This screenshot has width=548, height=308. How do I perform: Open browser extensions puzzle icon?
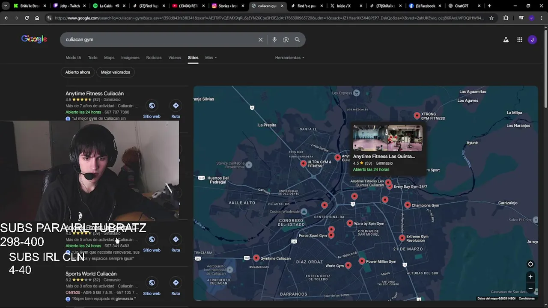[506, 18]
